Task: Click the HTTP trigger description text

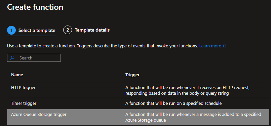Action: [x=187, y=90]
